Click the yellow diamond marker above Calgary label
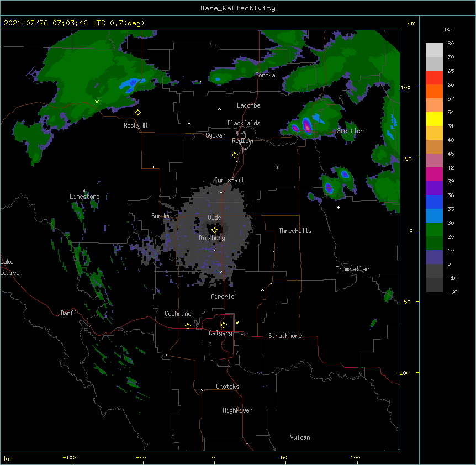This screenshot has width=476, height=465. (224, 325)
